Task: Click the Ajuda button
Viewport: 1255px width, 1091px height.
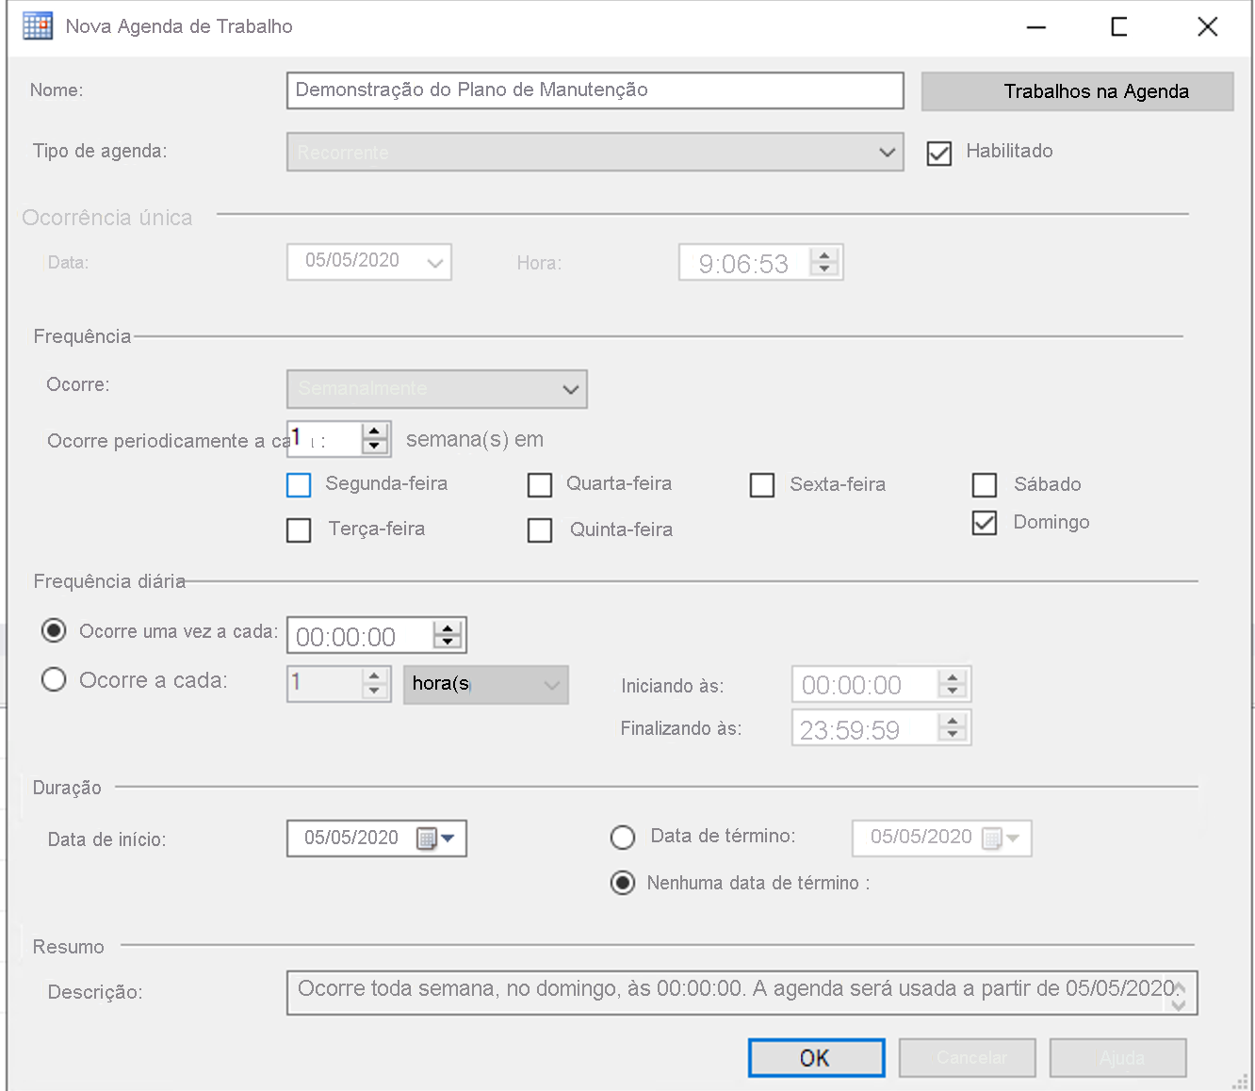Action: coord(1117,1057)
